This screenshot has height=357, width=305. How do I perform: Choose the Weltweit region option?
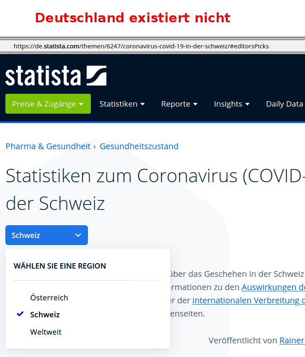click(x=46, y=332)
